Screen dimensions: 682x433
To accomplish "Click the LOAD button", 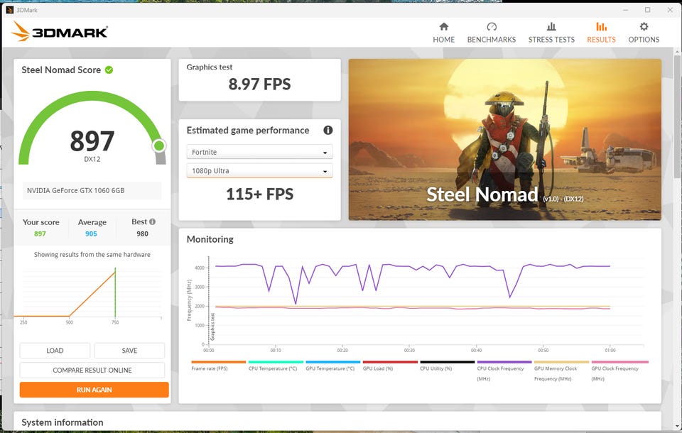I will click(x=55, y=351).
